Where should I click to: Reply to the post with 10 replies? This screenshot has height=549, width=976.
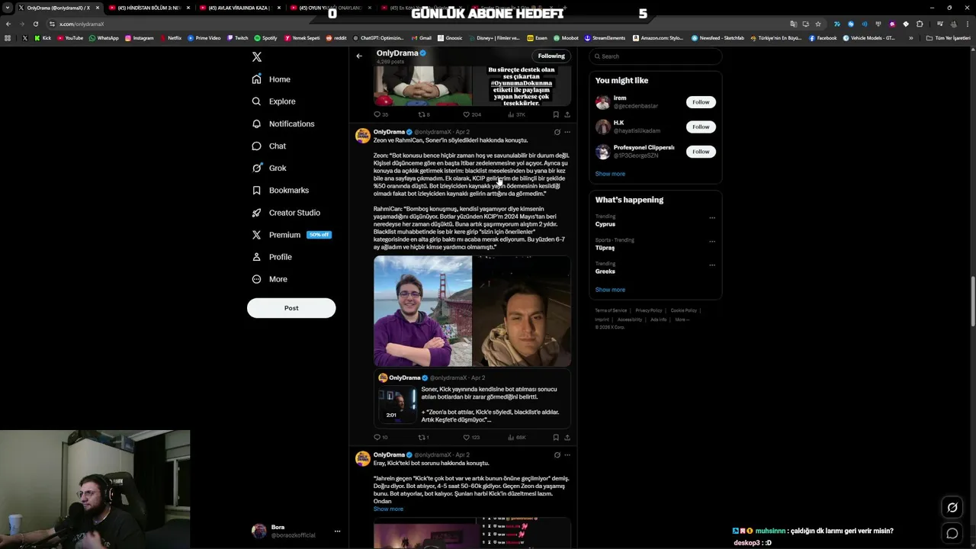(377, 438)
